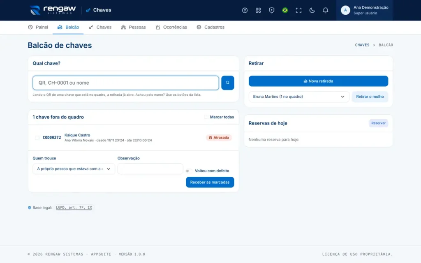Click the blue search magnifier button
The width and height of the screenshot is (421, 263).
click(x=227, y=83)
